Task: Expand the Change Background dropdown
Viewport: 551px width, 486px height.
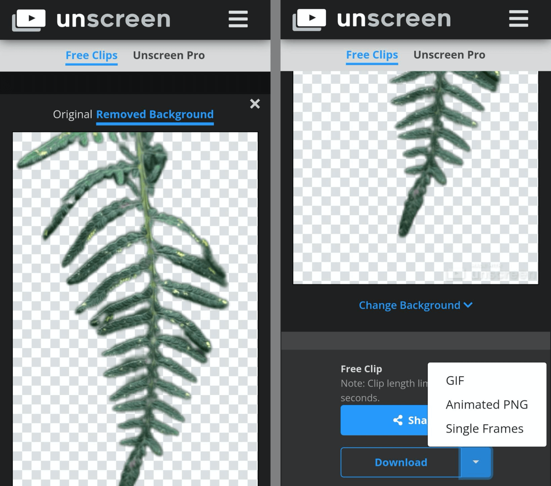Action: point(415,304)
